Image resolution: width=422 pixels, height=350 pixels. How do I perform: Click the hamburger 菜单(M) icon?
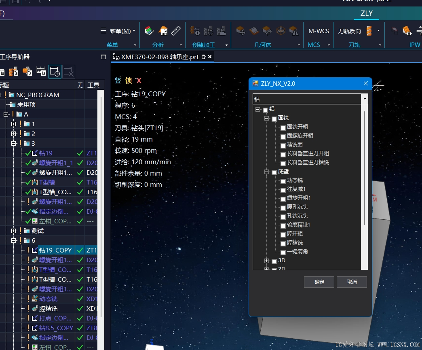[x=103, y=31]
